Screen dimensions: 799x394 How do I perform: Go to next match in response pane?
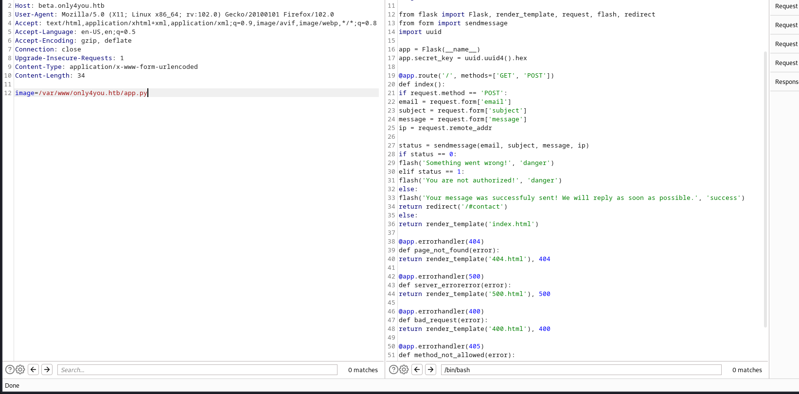(x=430, y=370)
